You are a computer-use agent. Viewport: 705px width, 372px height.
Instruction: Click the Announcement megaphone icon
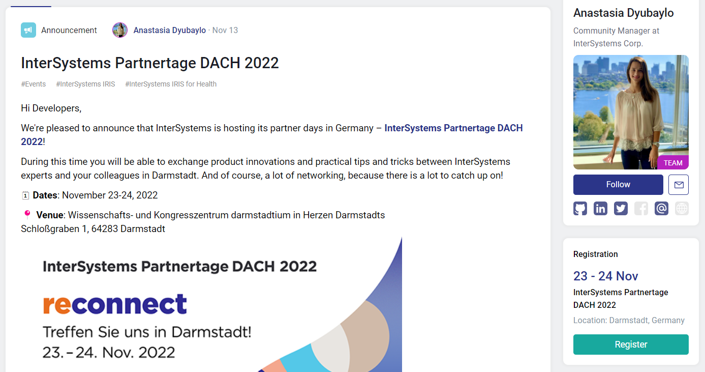[x=28, y=30]
